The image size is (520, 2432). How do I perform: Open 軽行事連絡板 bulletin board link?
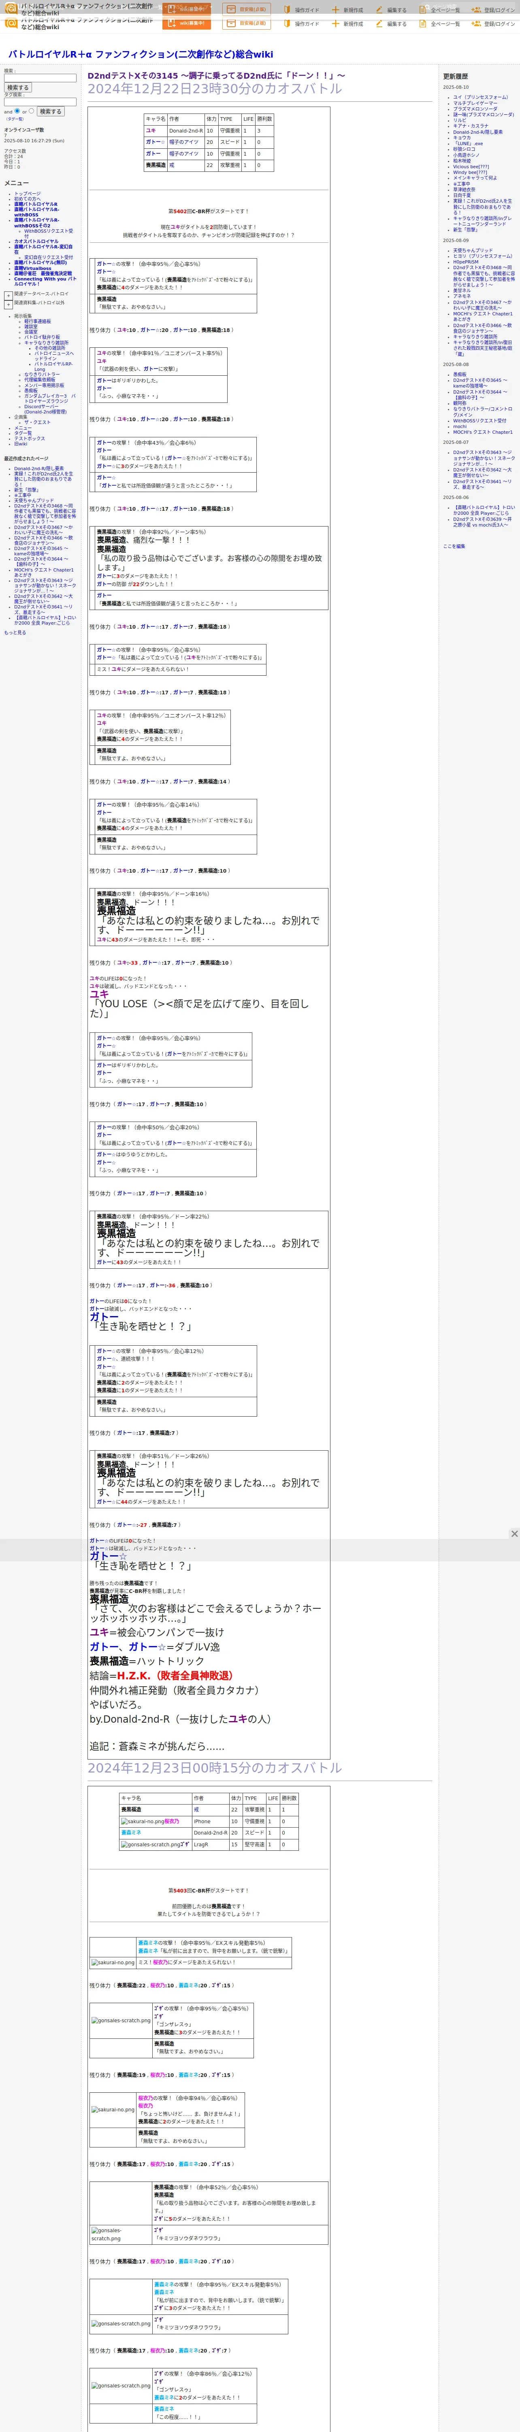point(38,322)
